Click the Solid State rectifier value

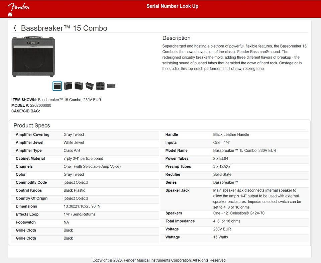(x=222, y=175)
